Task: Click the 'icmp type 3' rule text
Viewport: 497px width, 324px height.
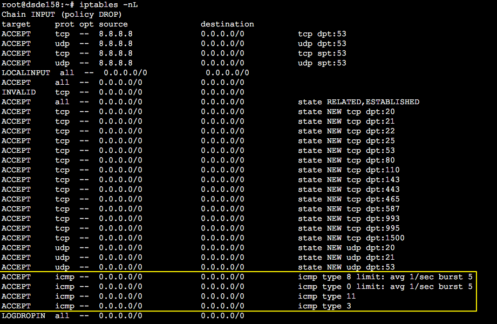Action: coord(324,306)
